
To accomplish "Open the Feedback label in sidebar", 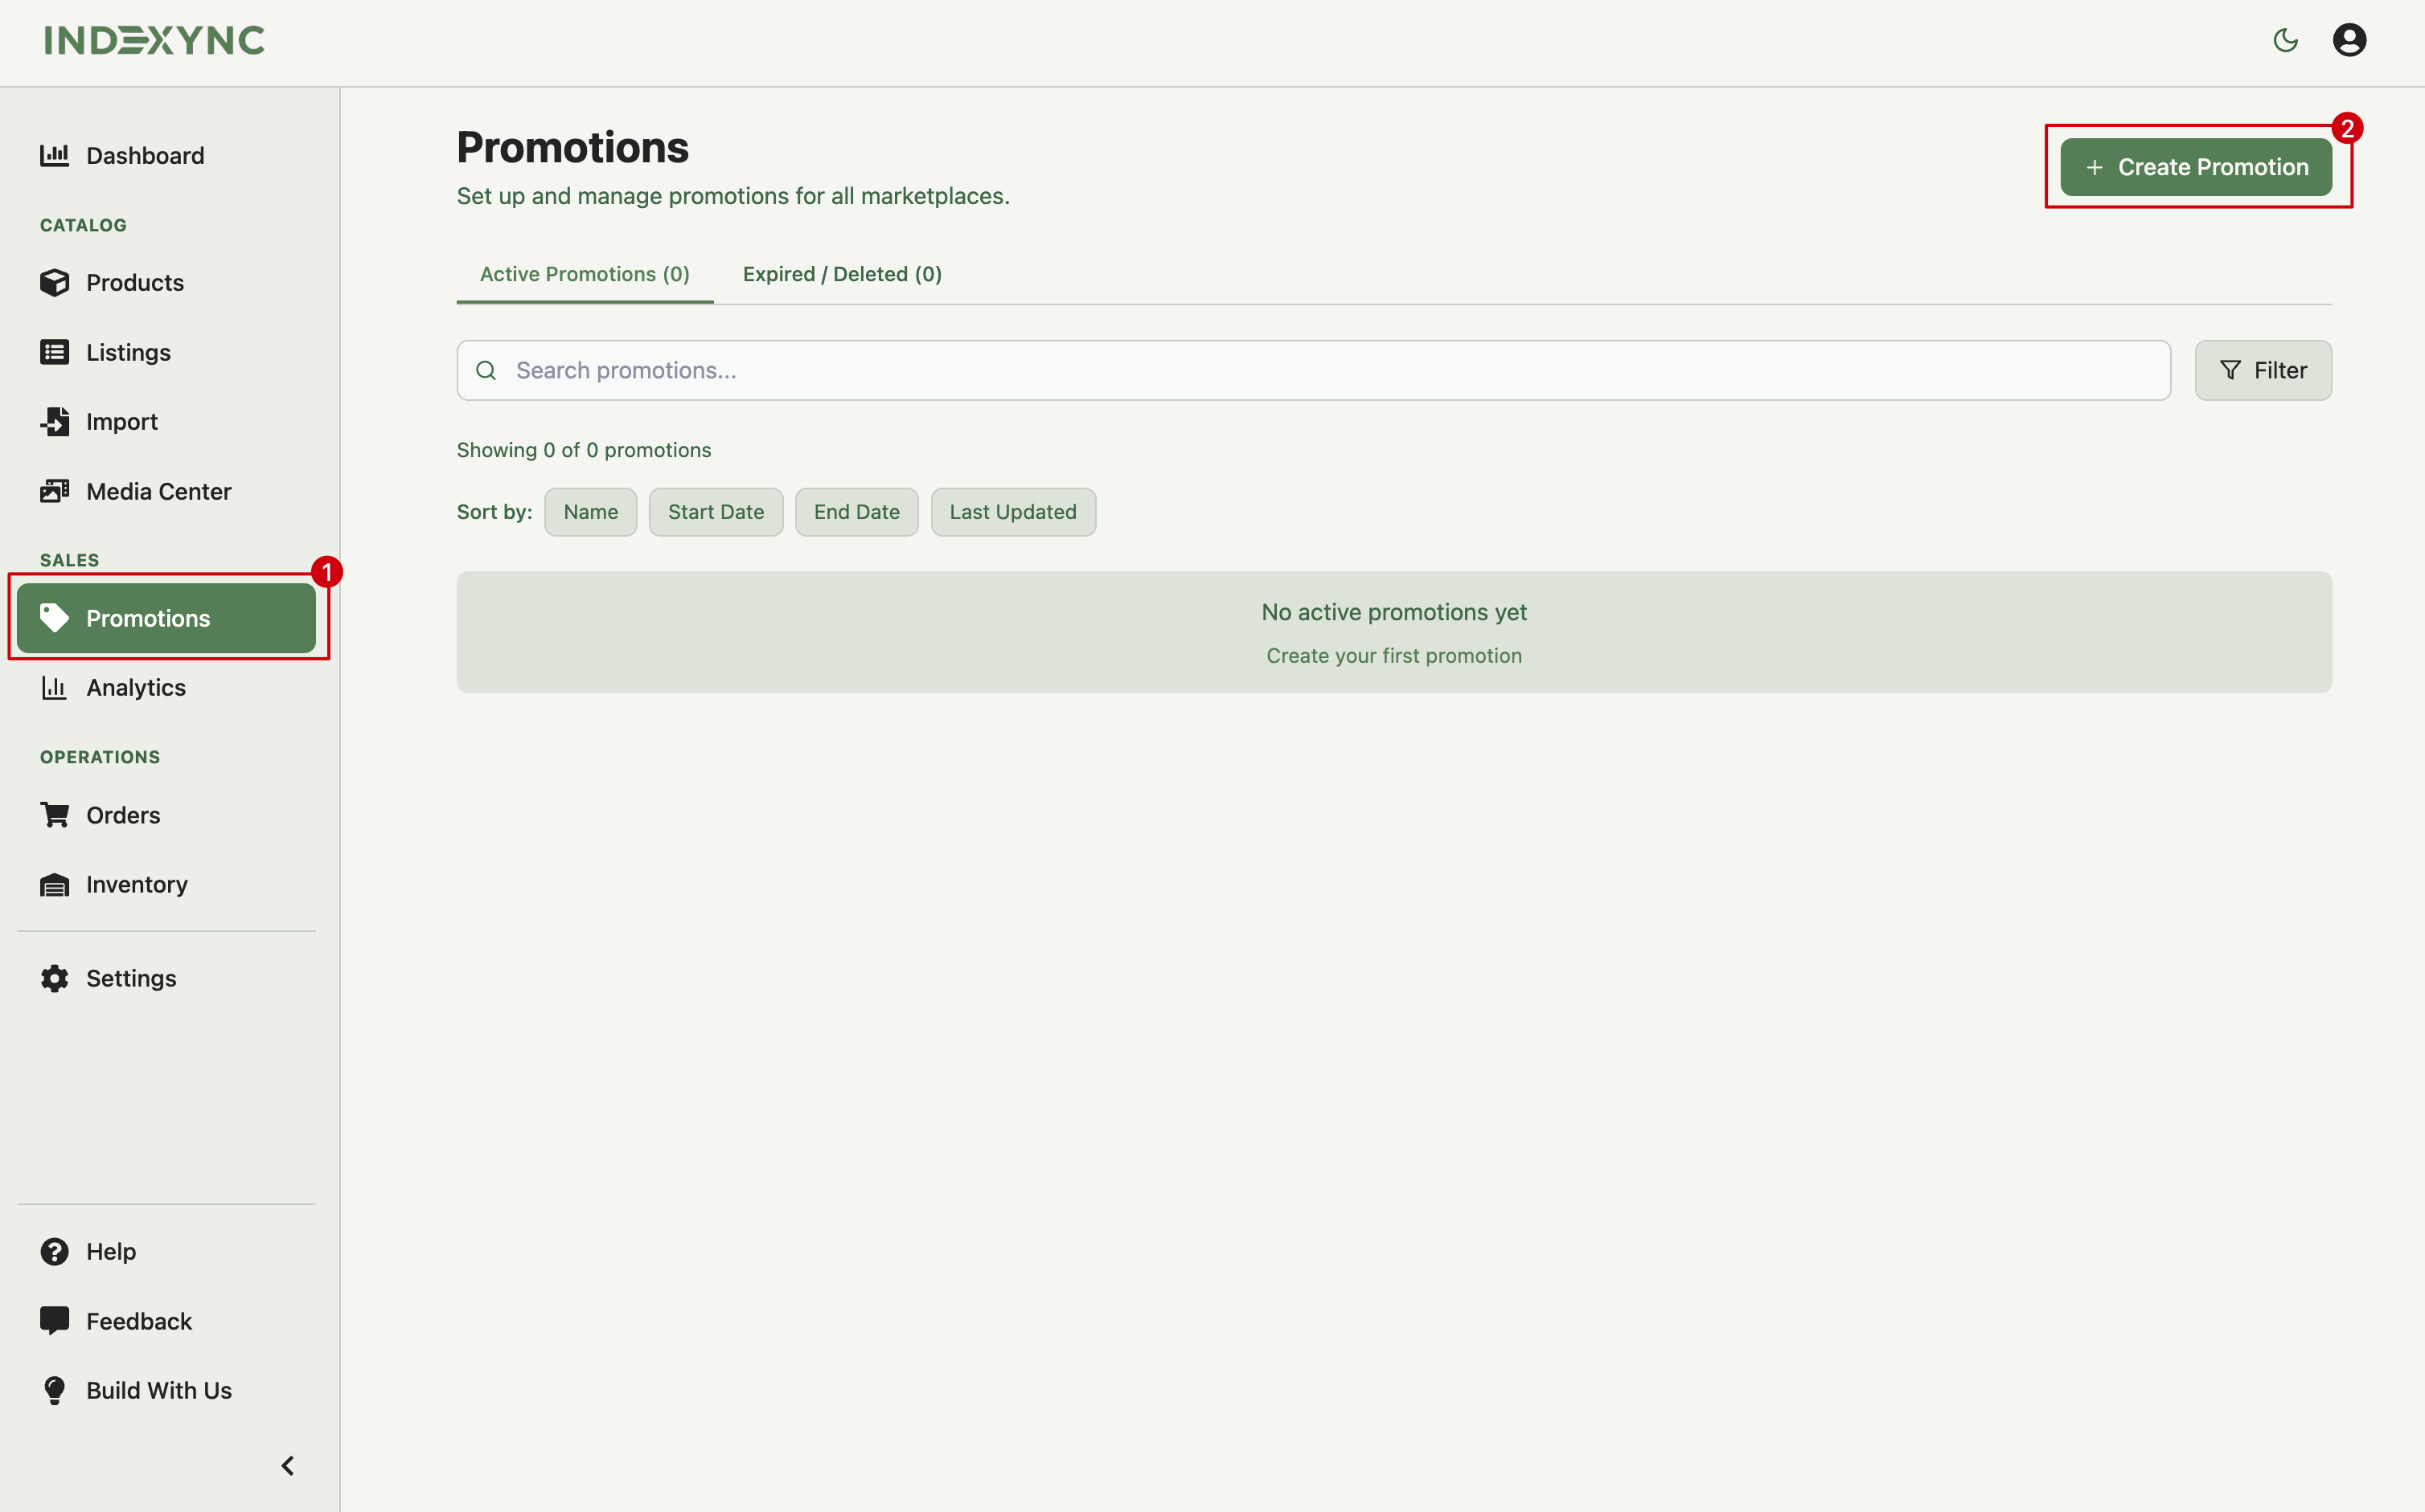I will (x=139, y=1321).
